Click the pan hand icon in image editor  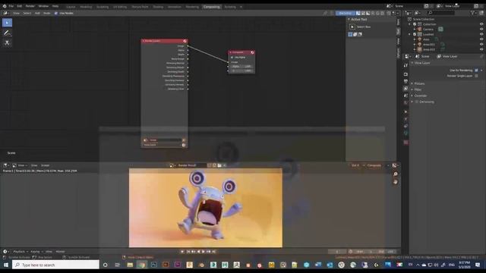pyautogui.click(x=395, y=182)
